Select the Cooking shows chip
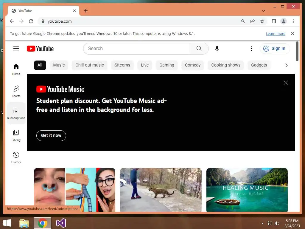The width and height of the screenshot is (305, 229). (x=226, y=65)
